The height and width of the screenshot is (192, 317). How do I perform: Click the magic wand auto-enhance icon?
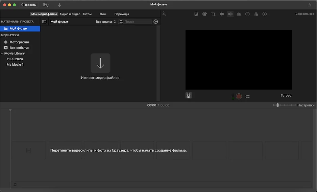[164, 14]
